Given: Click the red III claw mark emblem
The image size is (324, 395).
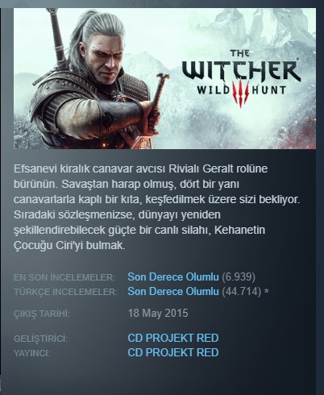Looking at the screenshot, I should coord(241,93).
